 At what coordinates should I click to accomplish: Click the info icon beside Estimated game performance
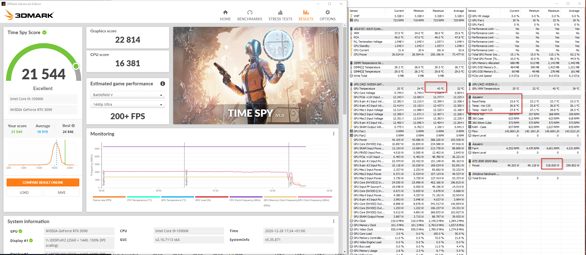click(163, 84)
